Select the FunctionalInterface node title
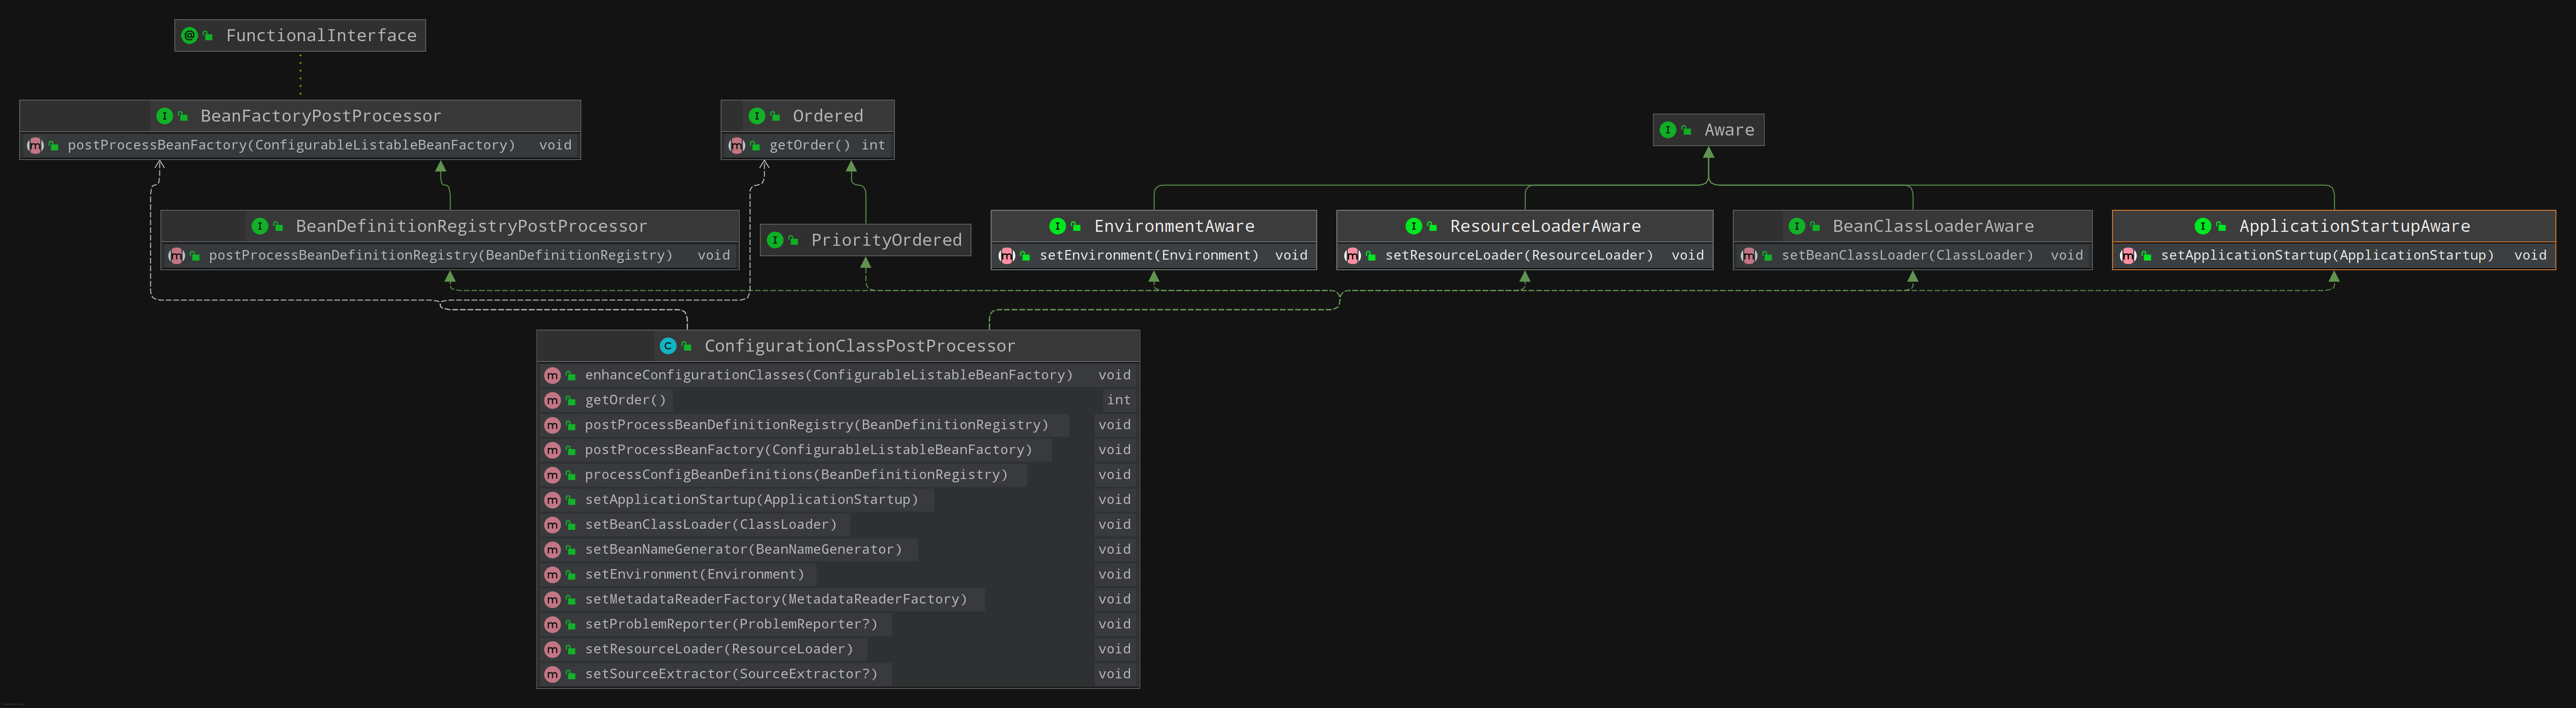 pos(321,36)
